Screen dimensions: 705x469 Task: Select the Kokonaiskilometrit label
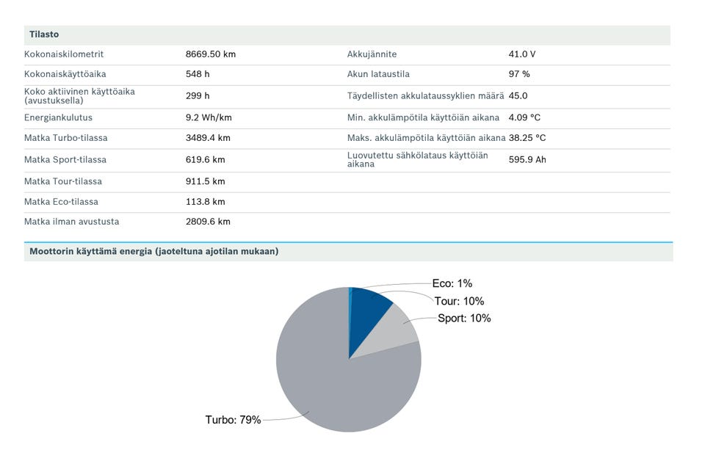pos(64,54)
